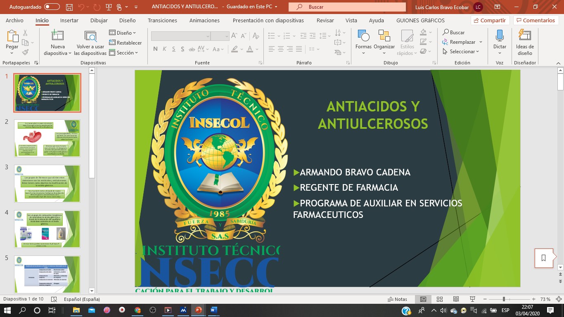Open Chrome from the taskbar
Screen dimensions: 564x317
point(137,310)
